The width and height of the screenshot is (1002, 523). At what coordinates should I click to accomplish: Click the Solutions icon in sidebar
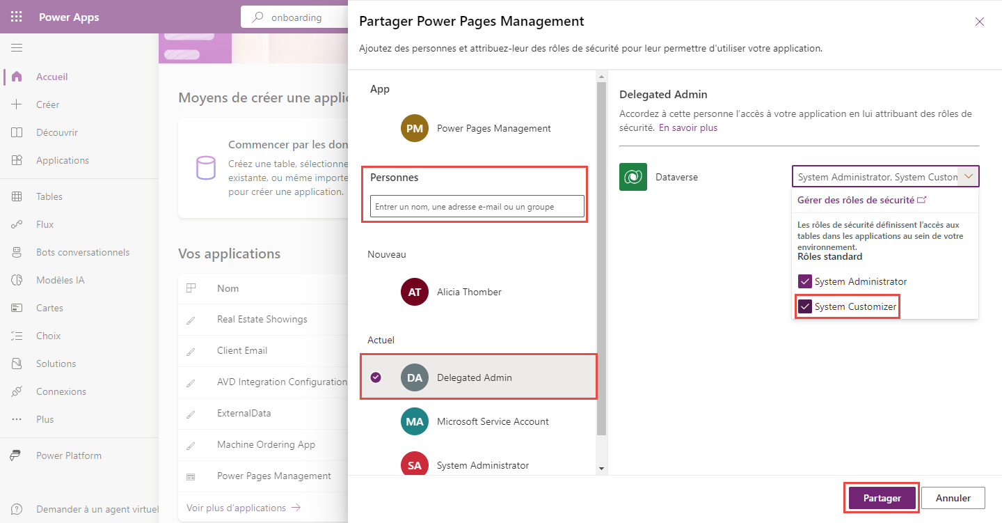pos(17,364)
